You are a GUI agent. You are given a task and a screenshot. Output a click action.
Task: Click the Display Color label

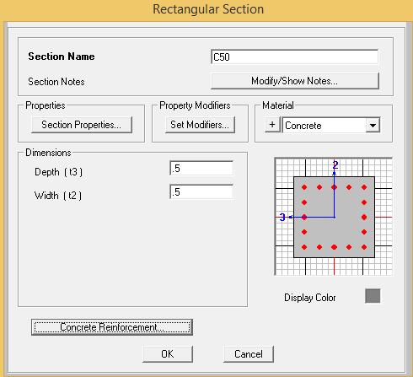[x=310, y=298]
